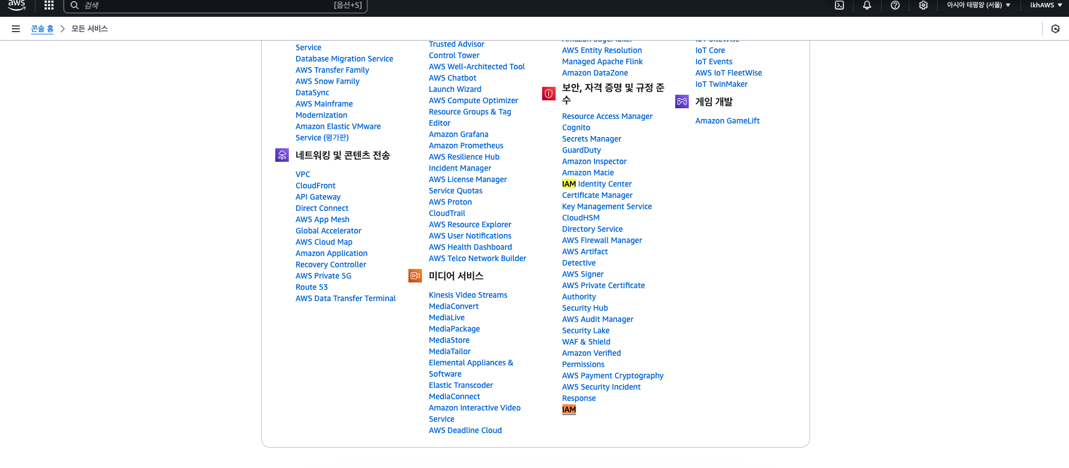Click the media services category icon
Image resolution: width=1069 pixels, height=468 pixels.
[415, 276]
